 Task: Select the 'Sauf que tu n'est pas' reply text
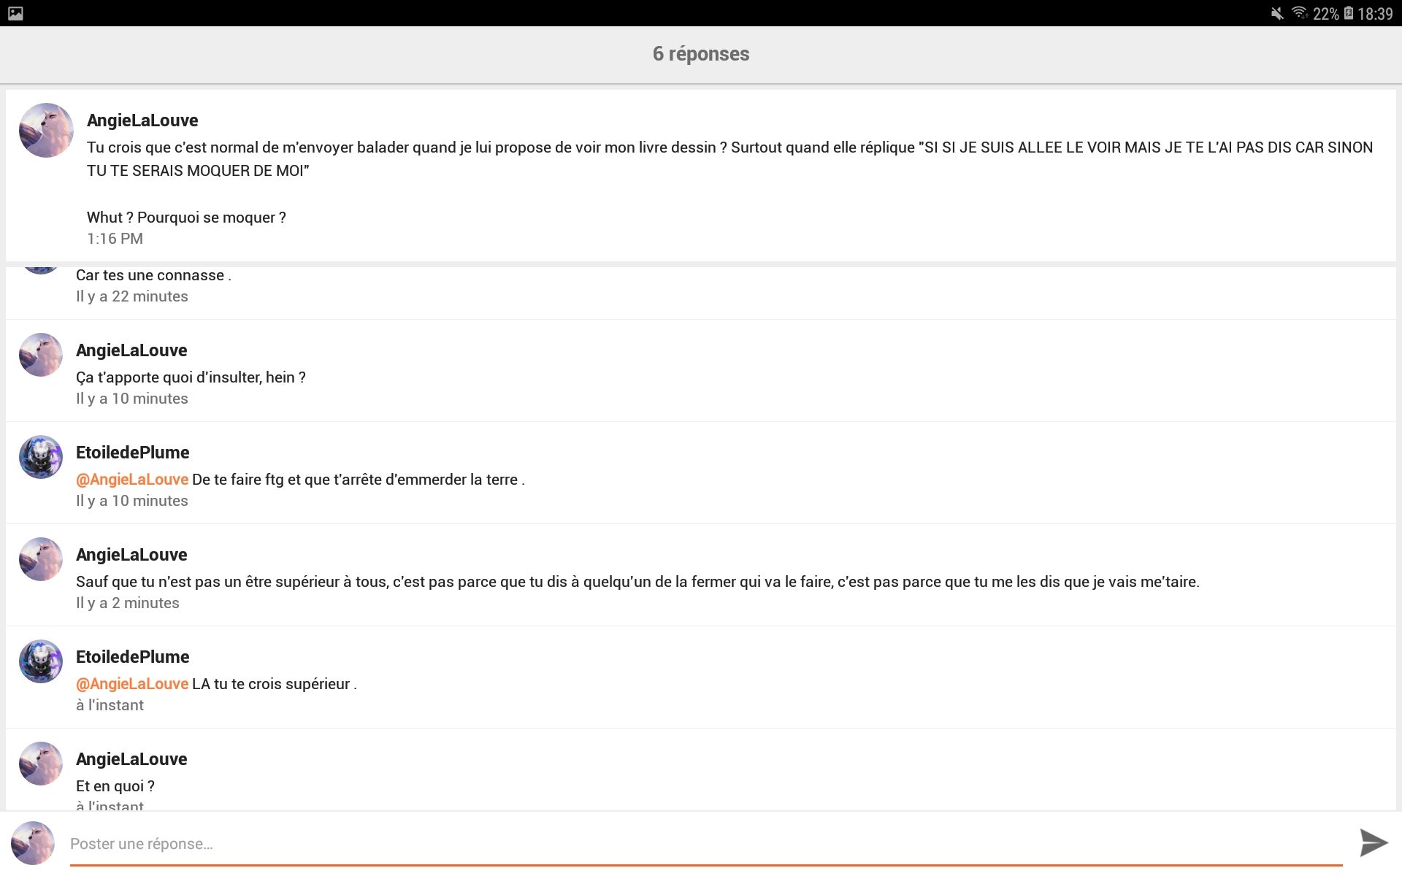point(637,582)
